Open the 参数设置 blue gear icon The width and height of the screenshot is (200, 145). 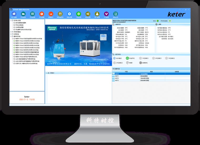point(69,14)
